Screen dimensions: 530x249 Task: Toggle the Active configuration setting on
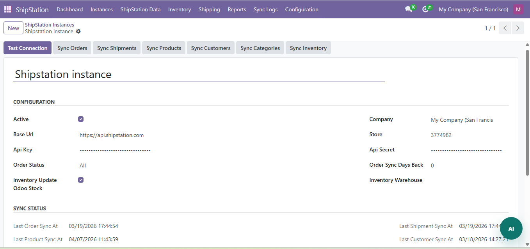tap(81, 119)
